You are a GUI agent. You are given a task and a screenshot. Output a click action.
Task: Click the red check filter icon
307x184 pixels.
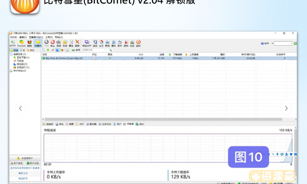(x=53, y=50)
